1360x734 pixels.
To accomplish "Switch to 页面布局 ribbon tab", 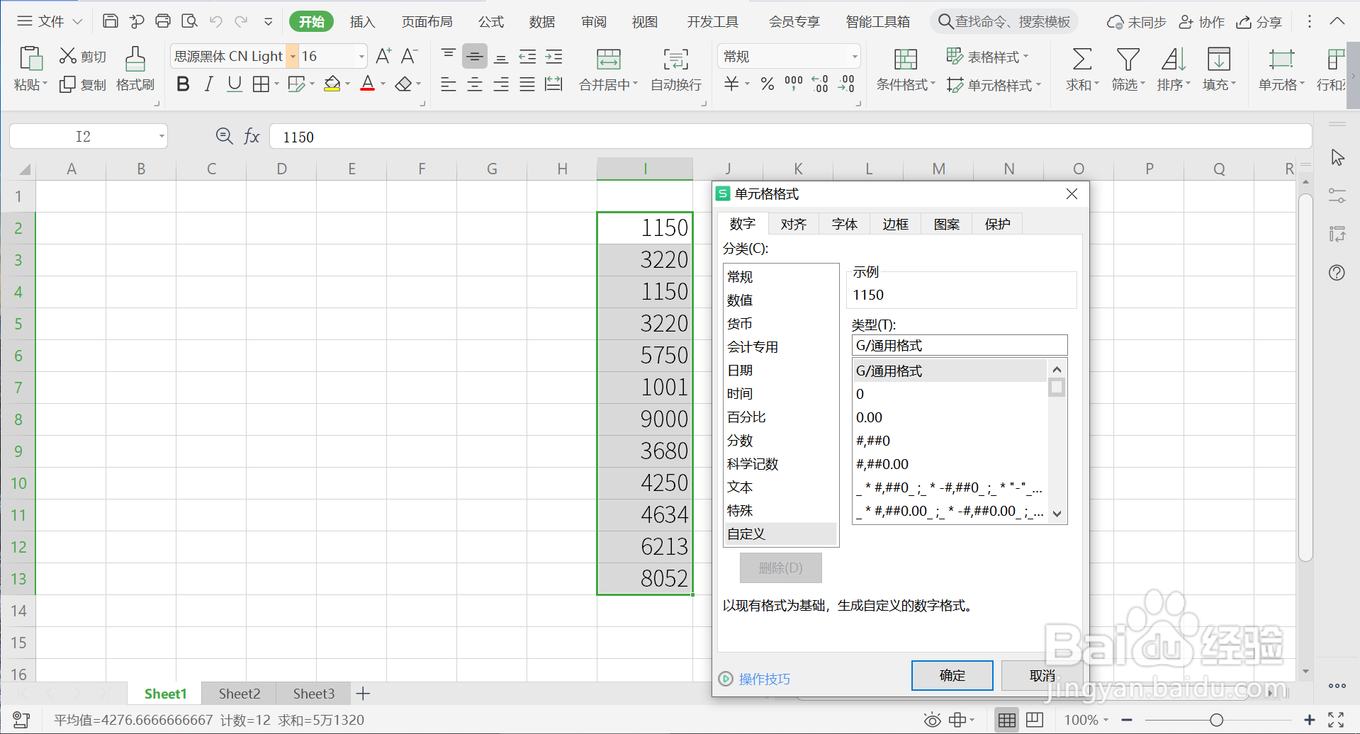I will pyautogui.click(x=427, y=22).
